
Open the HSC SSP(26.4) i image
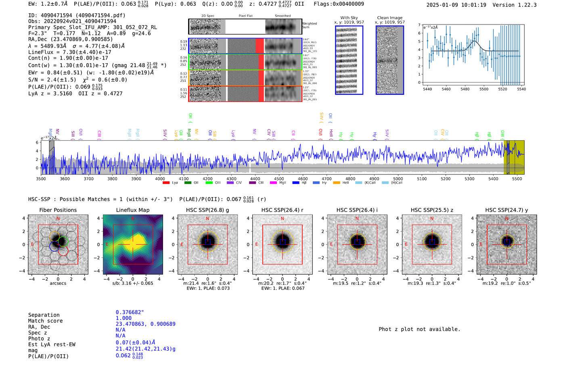(357, 245)
